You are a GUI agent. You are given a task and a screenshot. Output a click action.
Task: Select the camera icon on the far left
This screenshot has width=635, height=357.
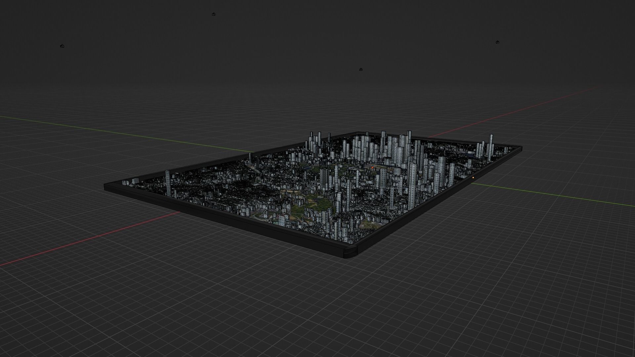[62, 46]
